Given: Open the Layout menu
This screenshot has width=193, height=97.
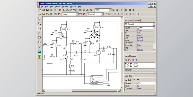Looking at the screenshot, I should pyautogui.click(x=58, y=7).
